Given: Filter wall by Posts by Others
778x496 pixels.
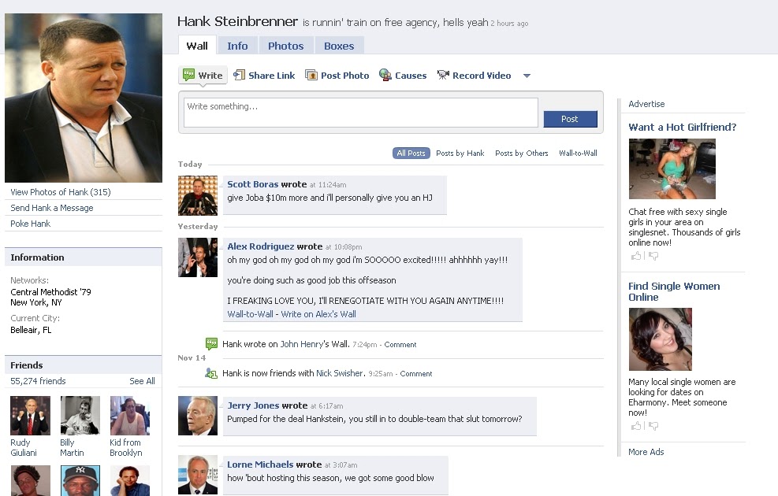Looking at the screenshot, I should coord(522,153).
